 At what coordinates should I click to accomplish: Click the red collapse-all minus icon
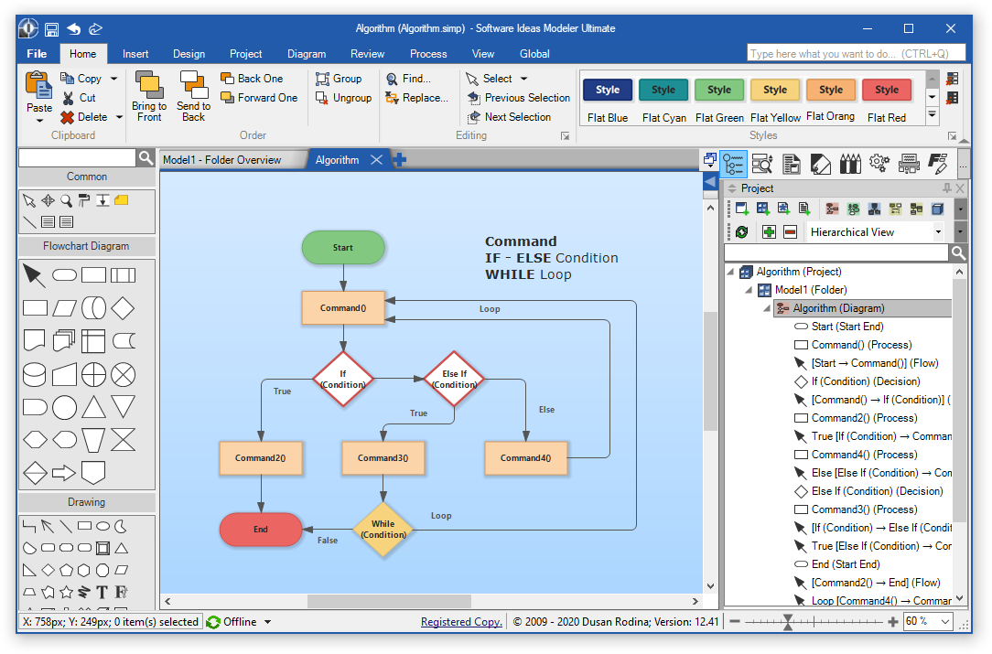click(x=790, y=232)
